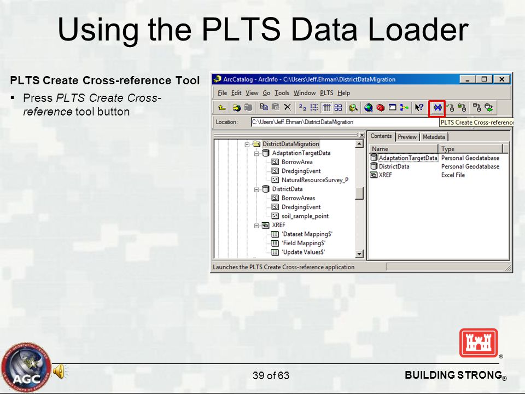The height and width of the screenshot is (394, 525).
Task: Open the Go menu
Action: (266, 93)
